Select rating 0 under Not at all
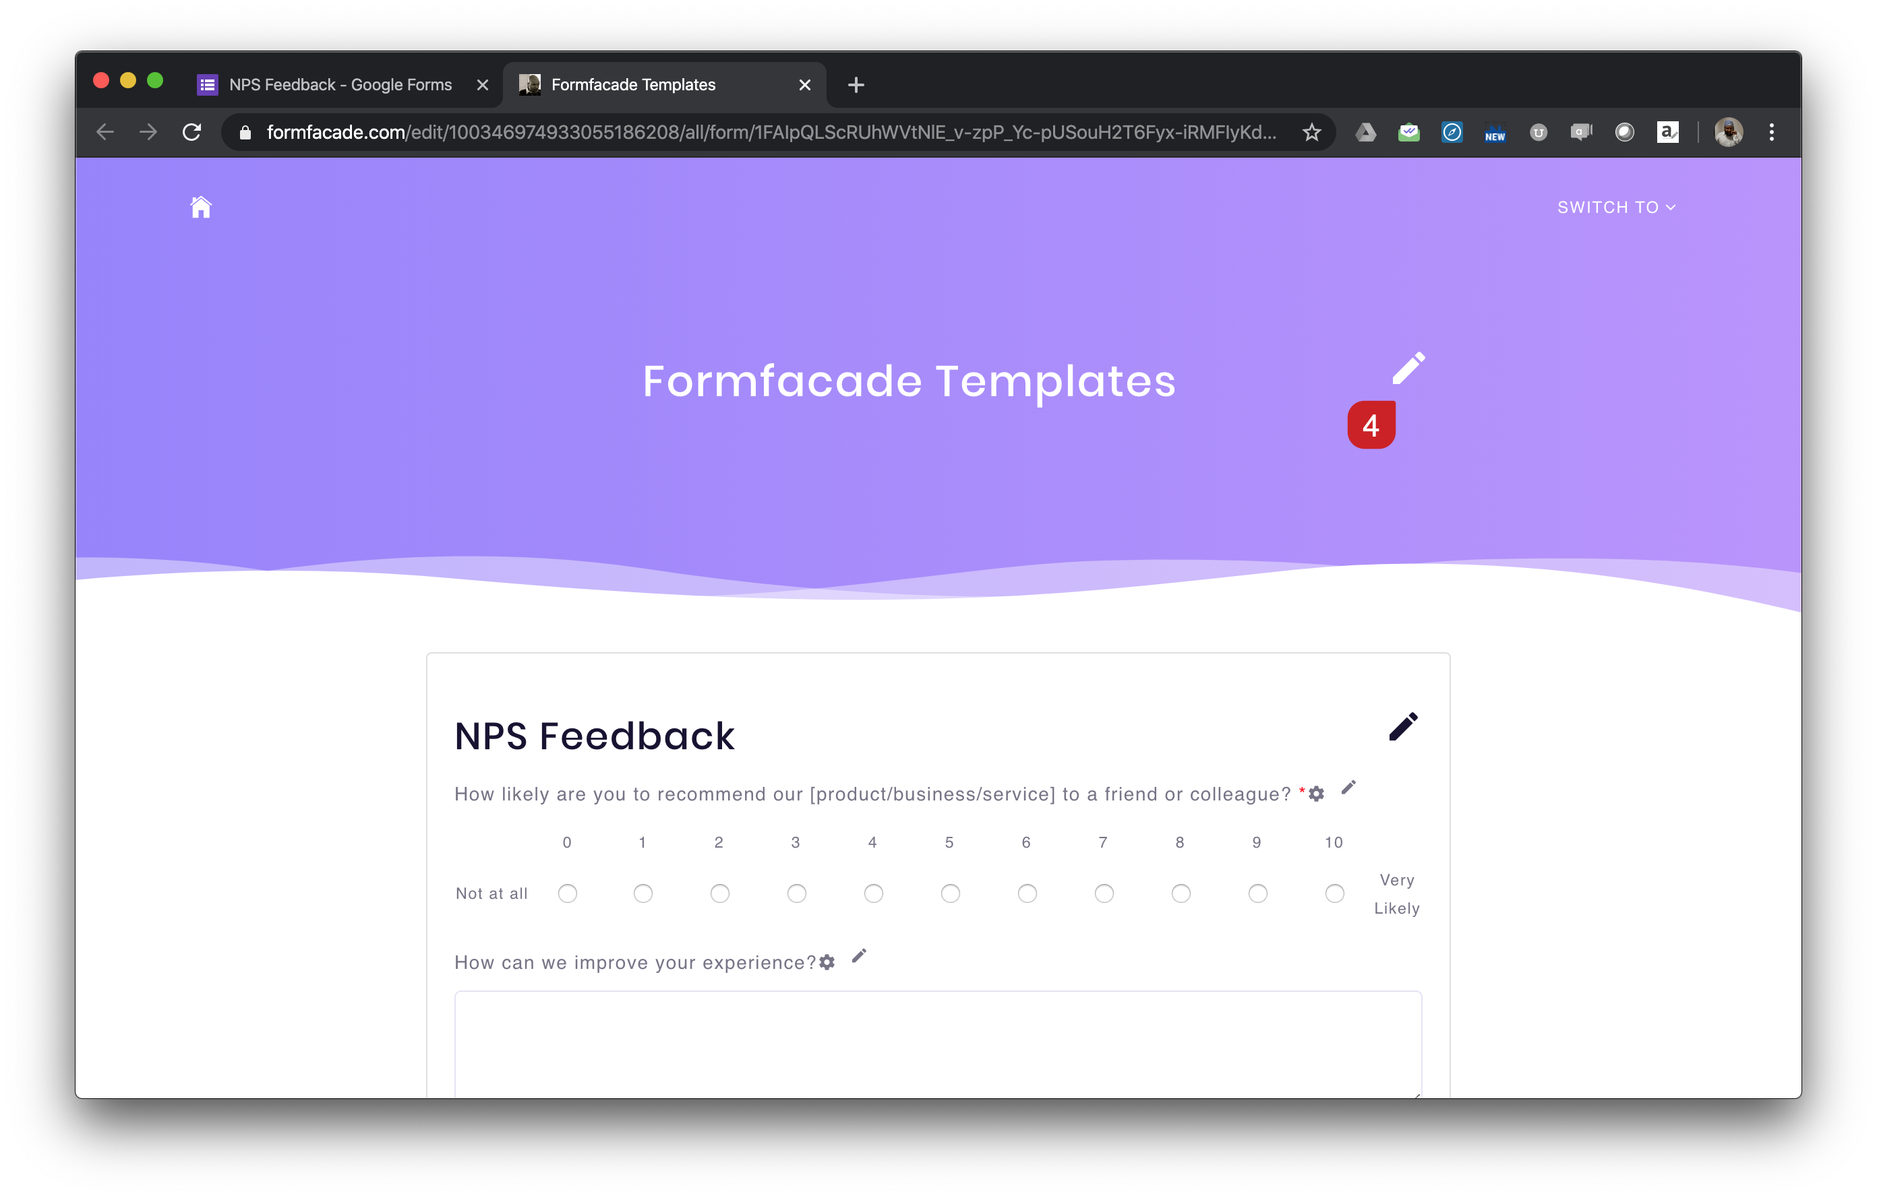The height and width of the screenshot is (1198, 1877). pyautogui.click(x=568, y=893)
